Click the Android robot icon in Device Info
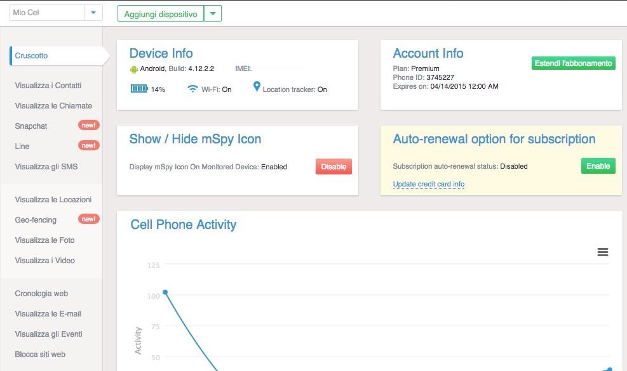This screenshot has width=627, height=371. coord(133,69)
